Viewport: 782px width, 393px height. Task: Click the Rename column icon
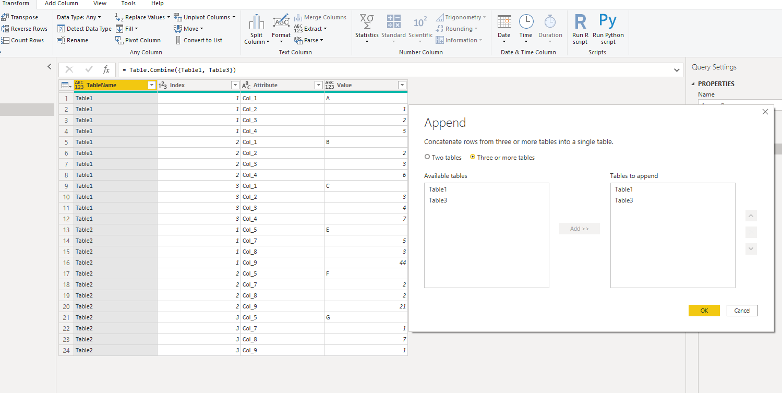tap(61, 40)
